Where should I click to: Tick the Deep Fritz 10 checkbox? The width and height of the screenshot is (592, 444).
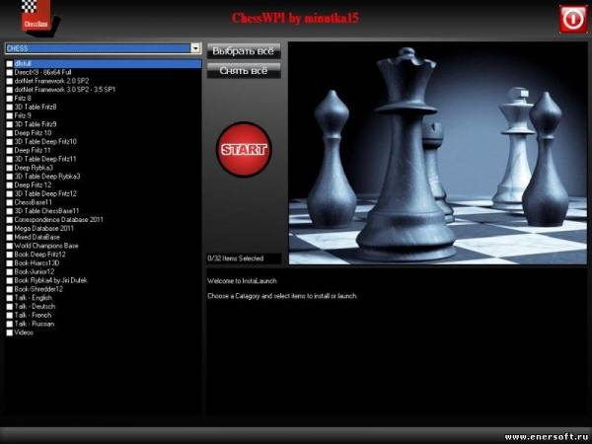click(x=10, y=133)
